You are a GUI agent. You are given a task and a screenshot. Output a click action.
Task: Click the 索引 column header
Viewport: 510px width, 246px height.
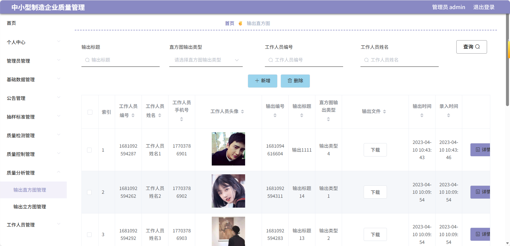tap(106, 112)
